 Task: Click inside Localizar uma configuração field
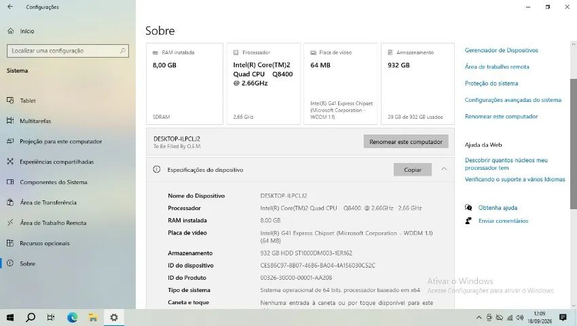tap(68, 51)
